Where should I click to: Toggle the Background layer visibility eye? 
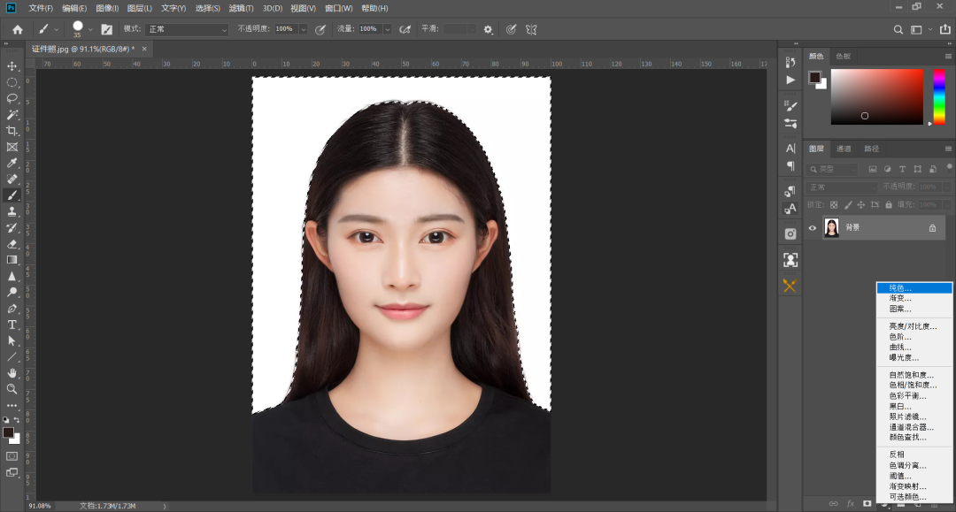(812, 227)
